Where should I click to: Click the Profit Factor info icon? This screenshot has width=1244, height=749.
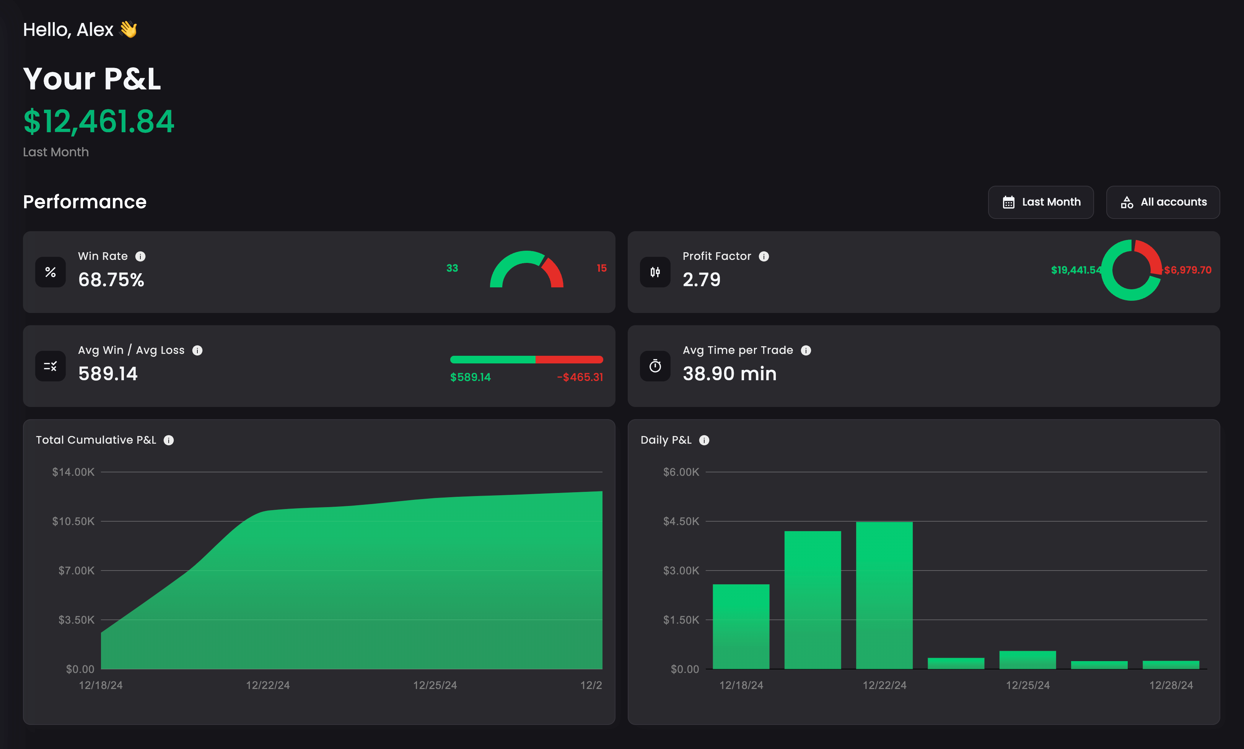[x=764, y=256]
